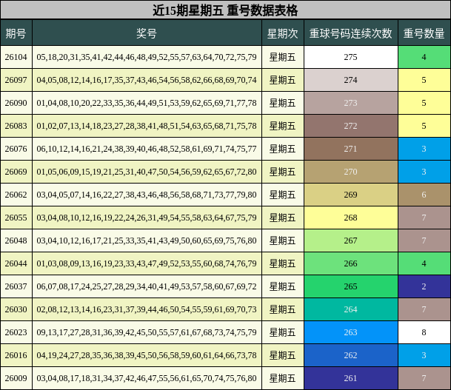Select the winning numbers of issue 26048
Viewport: 451px width, 390px height.
point(147,241)
